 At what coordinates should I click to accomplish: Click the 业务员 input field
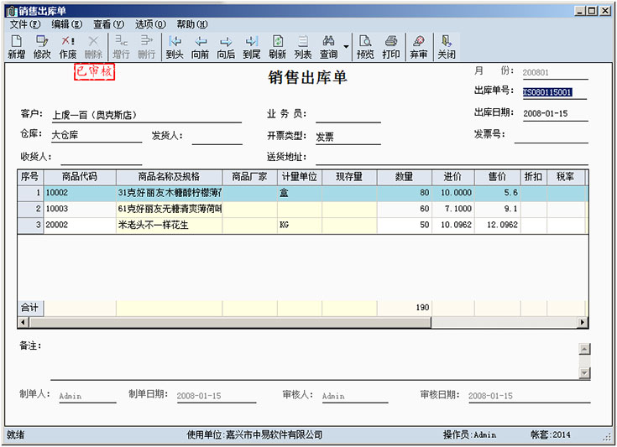tap(348, 115)
